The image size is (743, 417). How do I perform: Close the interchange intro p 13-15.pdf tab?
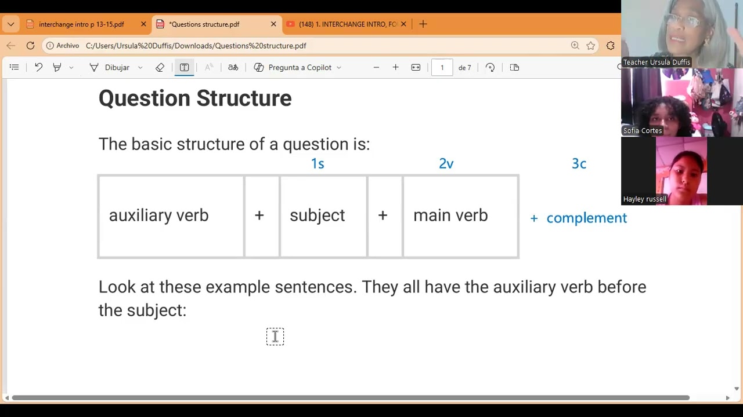[143, 24]
